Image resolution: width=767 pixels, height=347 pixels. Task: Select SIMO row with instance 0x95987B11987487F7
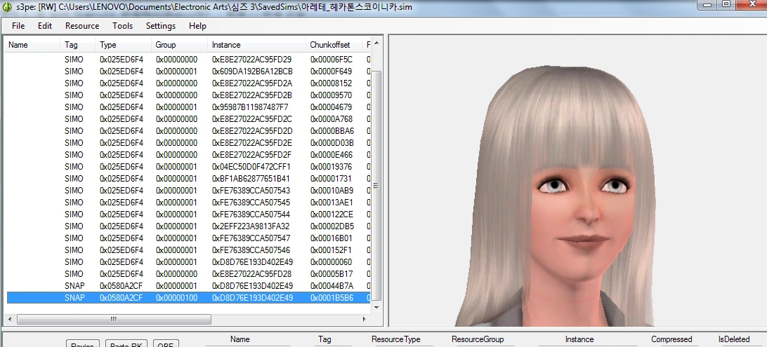pos(188,107)
